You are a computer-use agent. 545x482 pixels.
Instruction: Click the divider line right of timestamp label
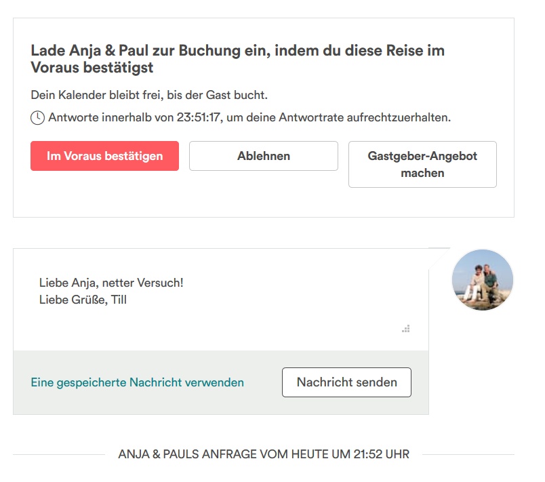point(468,454)
